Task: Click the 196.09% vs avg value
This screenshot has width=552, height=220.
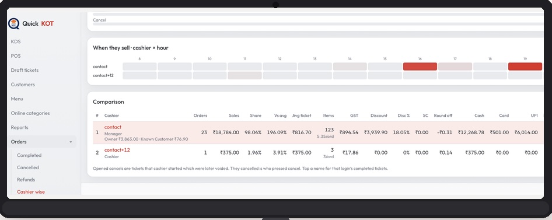Action: click(277, 132)
